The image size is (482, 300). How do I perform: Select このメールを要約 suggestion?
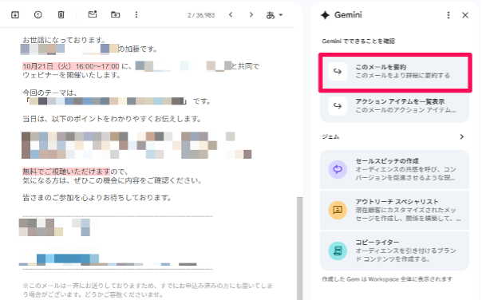pos(395,72)
